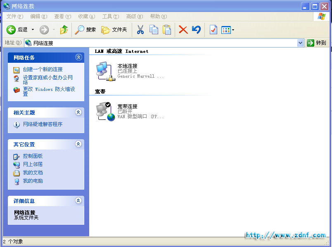The image size is (332, 247).
Task: Click the Properties checkmark document icon
Action: 213,30
